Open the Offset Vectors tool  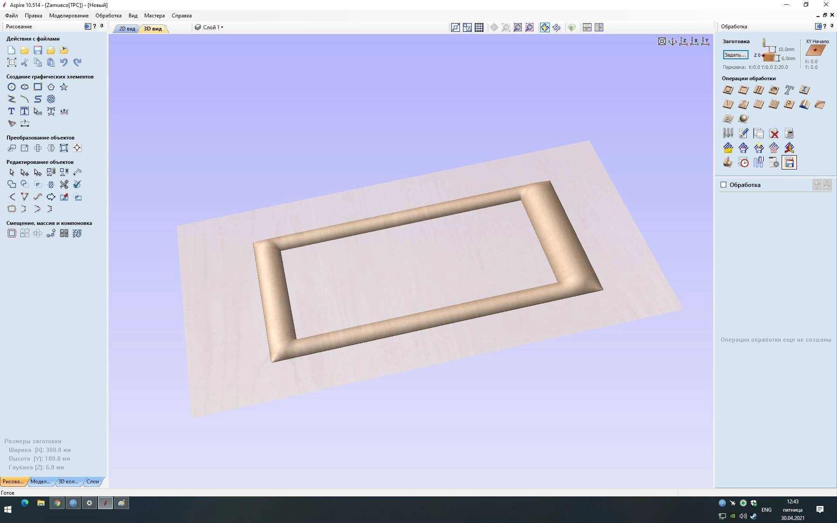12,233
